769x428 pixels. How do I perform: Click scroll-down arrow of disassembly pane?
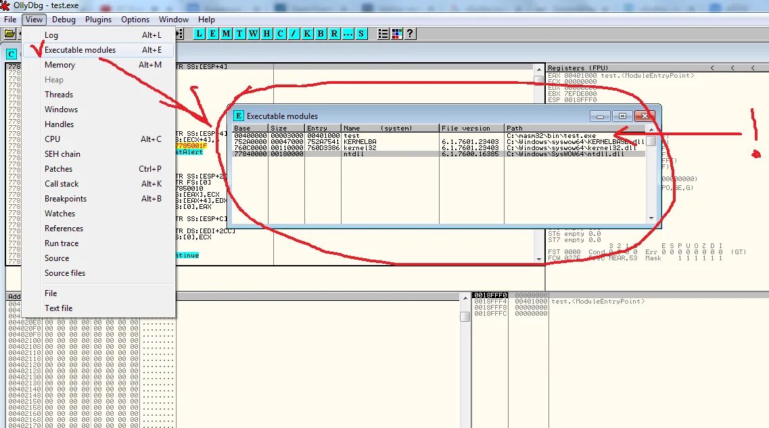coord(539,259)
